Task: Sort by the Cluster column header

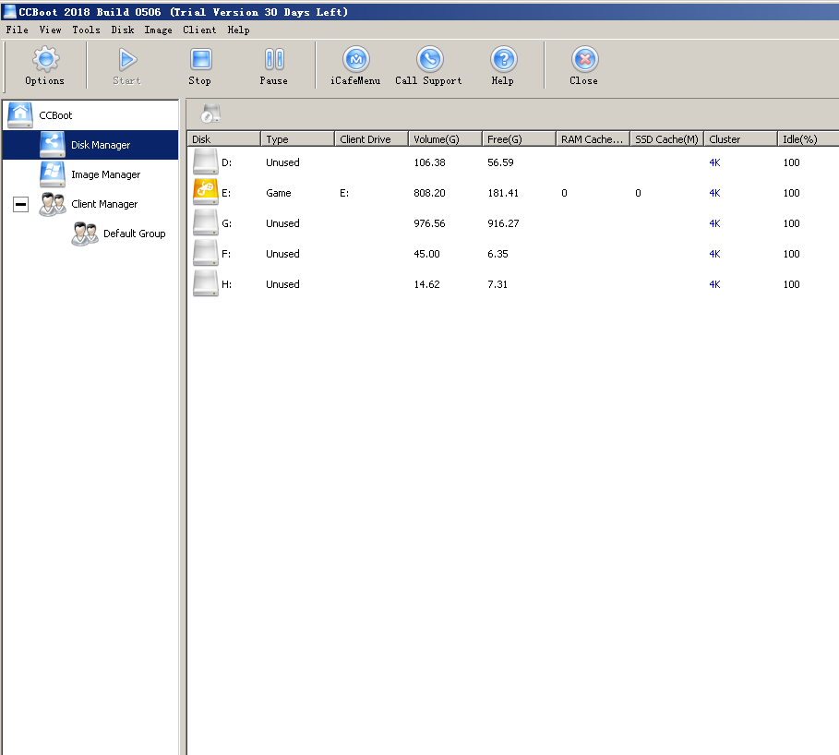Action: click(x=740, y=139)
